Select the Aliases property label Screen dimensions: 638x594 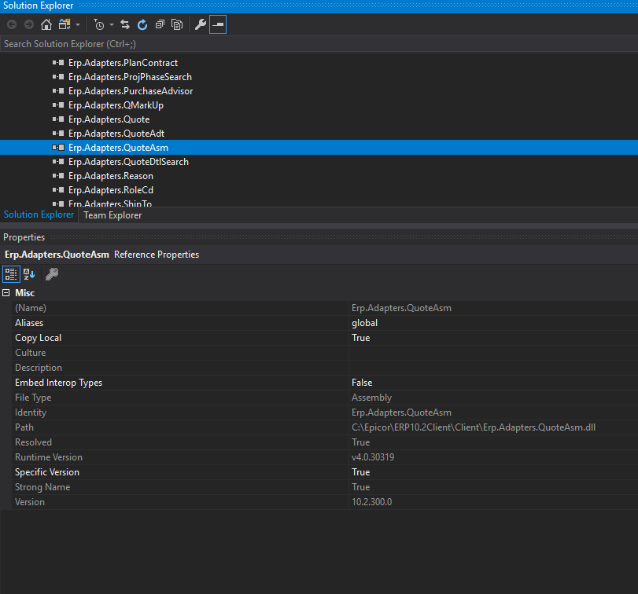[29, 323]
